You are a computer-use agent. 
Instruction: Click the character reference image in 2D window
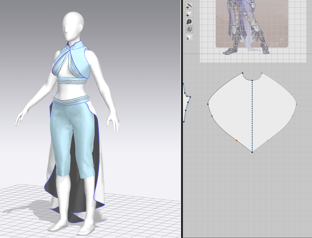(x=251, y=24)
